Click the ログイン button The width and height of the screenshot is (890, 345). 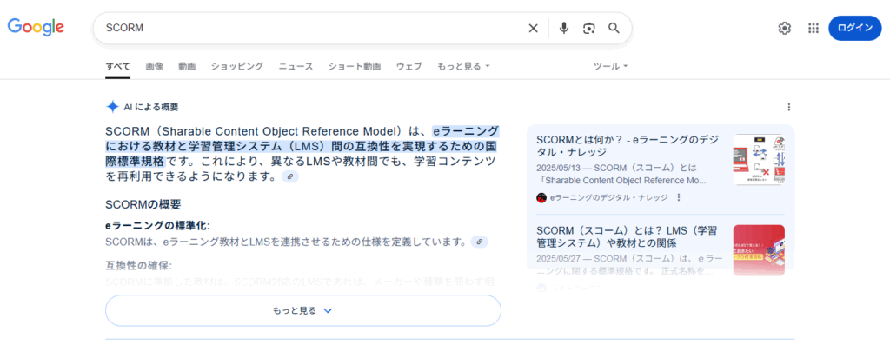click(x=855, y=29)
